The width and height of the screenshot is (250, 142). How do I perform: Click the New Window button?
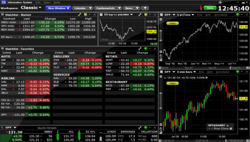58,8
